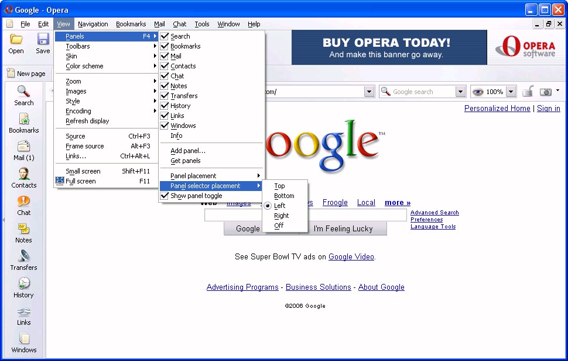Viewport: 568px width, 361px height.
Task: Click the camera icon in address toolbar
Action: pyautogui.click(x=546, y=92)
